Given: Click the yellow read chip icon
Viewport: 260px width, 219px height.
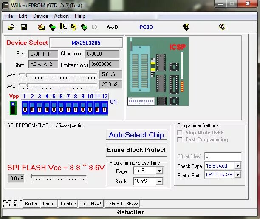Looking at the screenshot, I should pyautogui.click(x=73, y=27).
